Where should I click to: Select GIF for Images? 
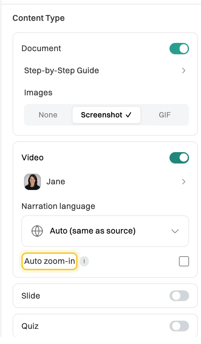[165, 115]
